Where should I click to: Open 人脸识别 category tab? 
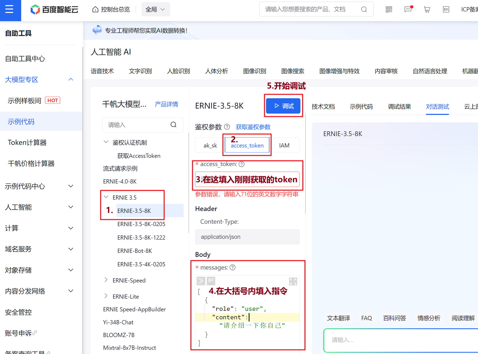tap(178, 71)
